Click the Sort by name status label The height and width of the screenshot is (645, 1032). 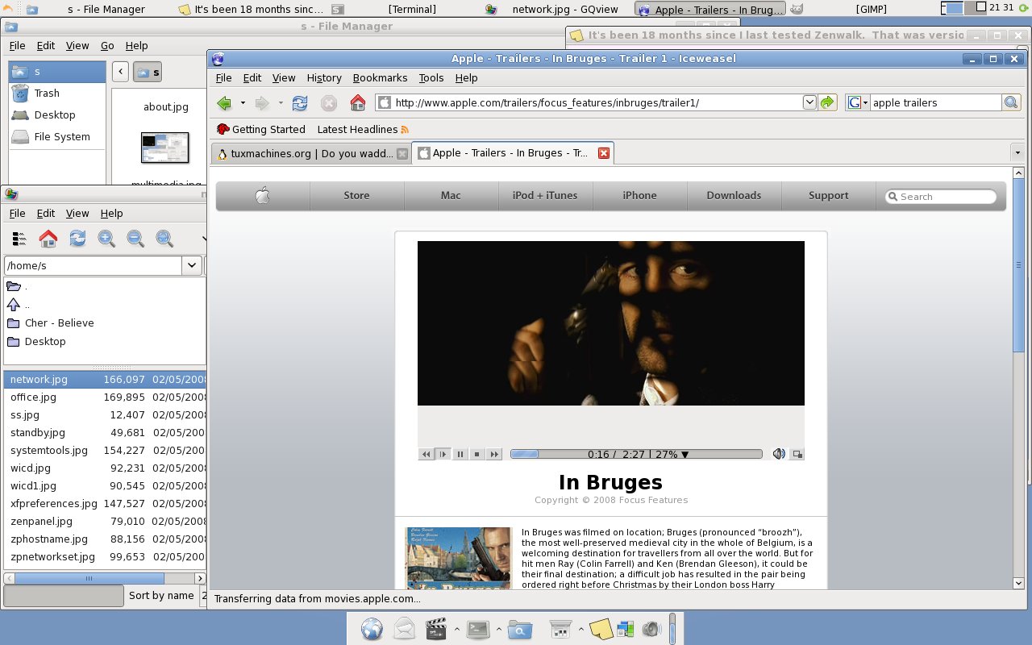(x=161, y=596)
